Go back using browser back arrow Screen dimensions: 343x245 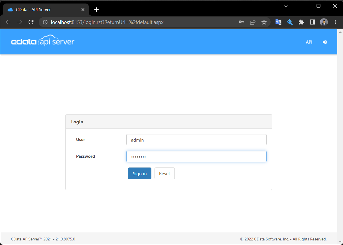[8, 22]
